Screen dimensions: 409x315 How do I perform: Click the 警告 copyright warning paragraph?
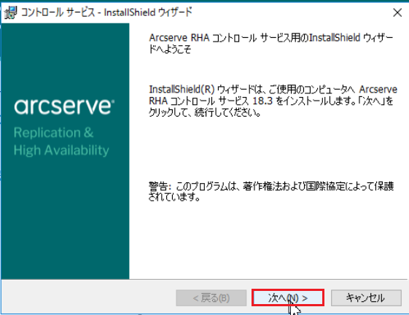coord(271,192)
